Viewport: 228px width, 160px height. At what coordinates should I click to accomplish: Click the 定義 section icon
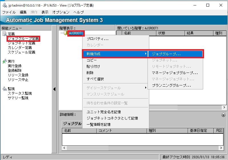coord(5,34)
